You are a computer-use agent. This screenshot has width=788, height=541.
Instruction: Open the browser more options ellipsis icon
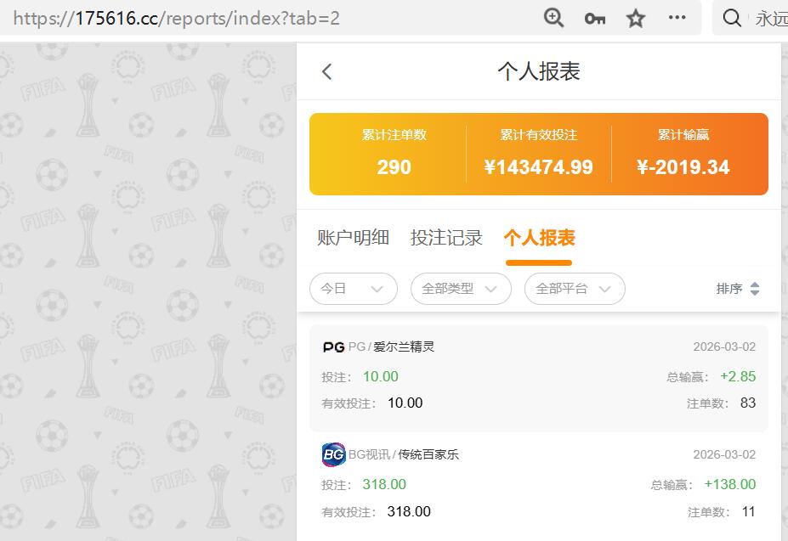(x=676, y=17)
